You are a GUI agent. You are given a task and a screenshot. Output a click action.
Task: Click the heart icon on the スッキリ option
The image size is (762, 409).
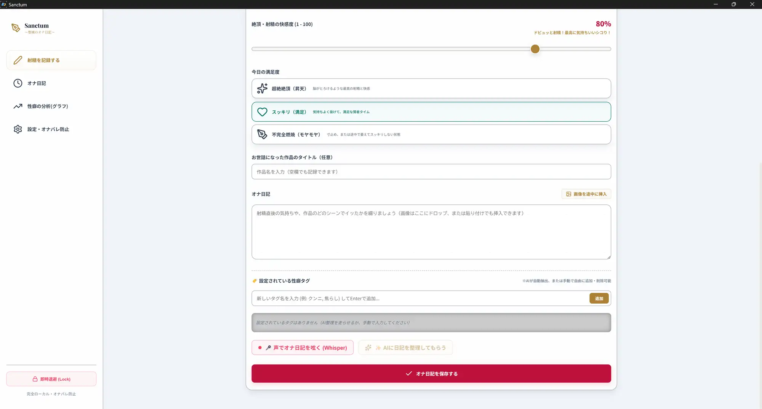(x=262, y=112)
